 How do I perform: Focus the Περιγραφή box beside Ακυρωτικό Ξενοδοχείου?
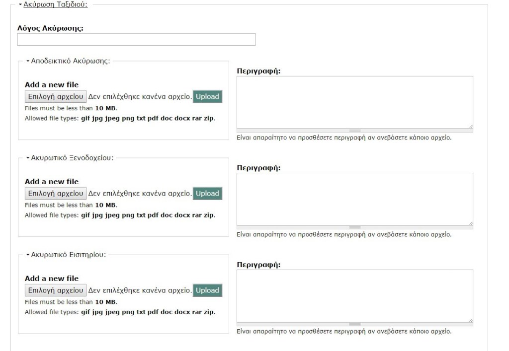click(x=354, y=199)
